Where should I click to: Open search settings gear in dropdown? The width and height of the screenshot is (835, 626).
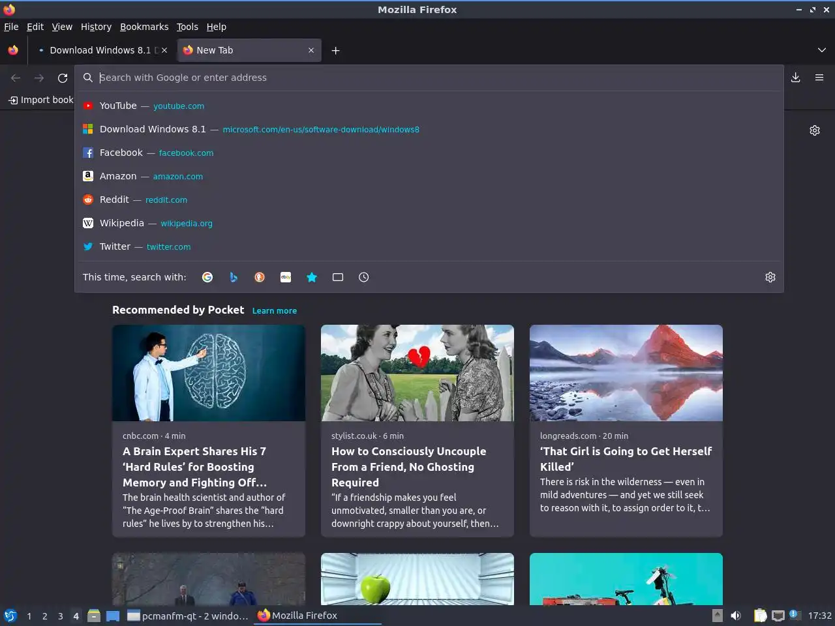coord(770,277)
